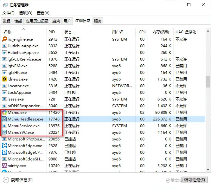
Task: Select the mintty.exe process name
Action: [x=17, y=165]
